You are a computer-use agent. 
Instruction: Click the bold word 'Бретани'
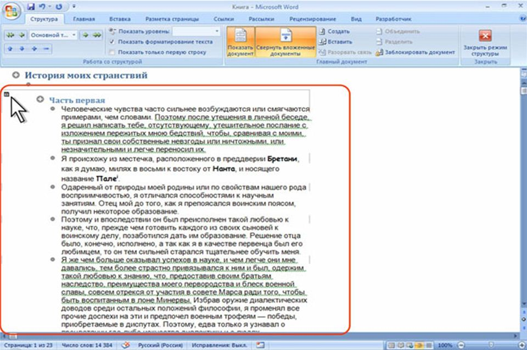[282, 159]
